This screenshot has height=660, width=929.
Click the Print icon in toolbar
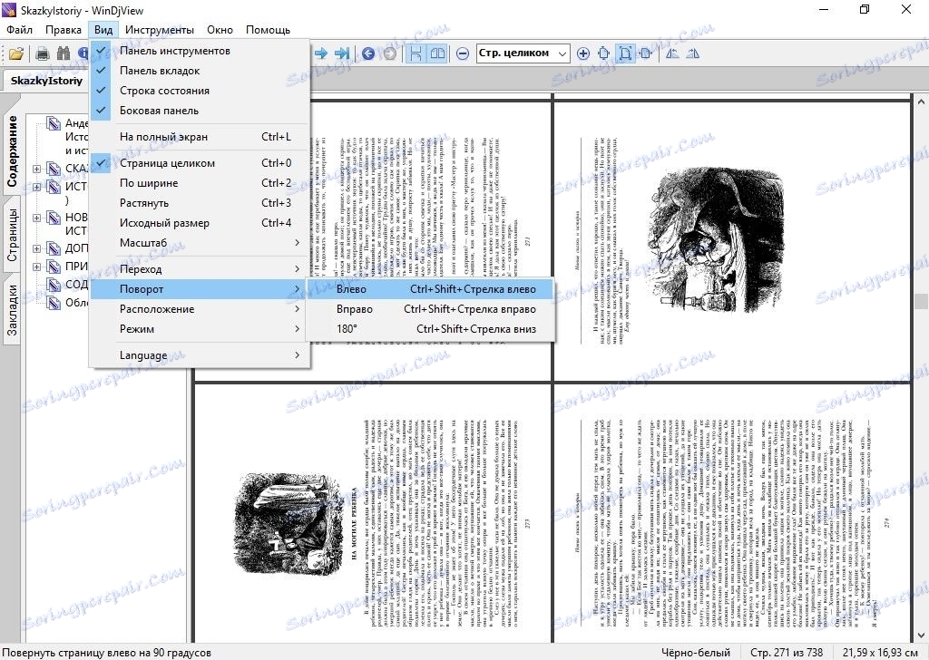tap(43, 53)
